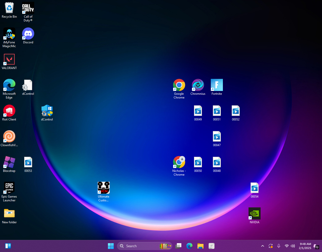Click the VALORANT shortcut icon

pos(9,61)
